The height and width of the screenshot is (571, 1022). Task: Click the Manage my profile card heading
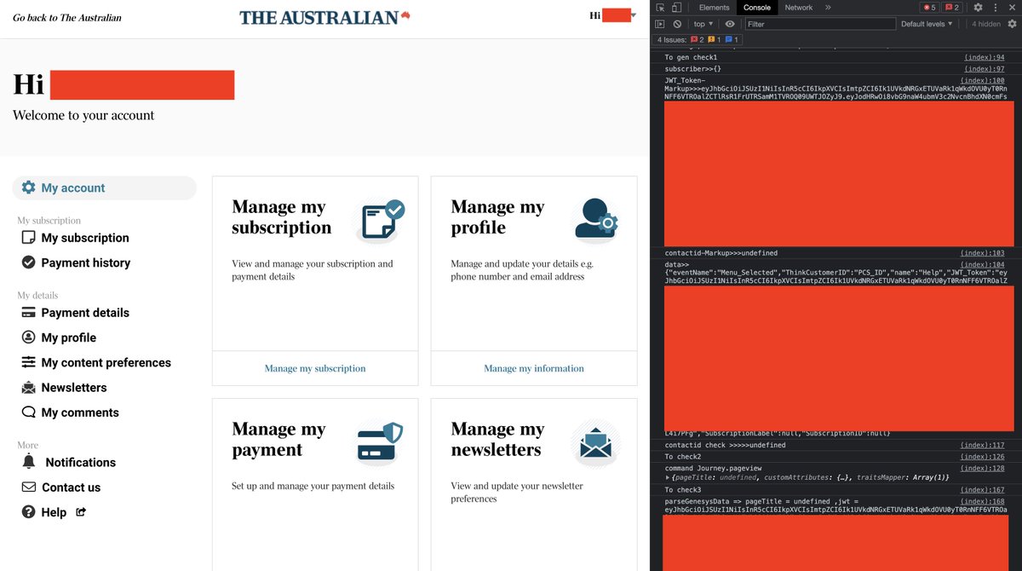(x=497, y=217)
